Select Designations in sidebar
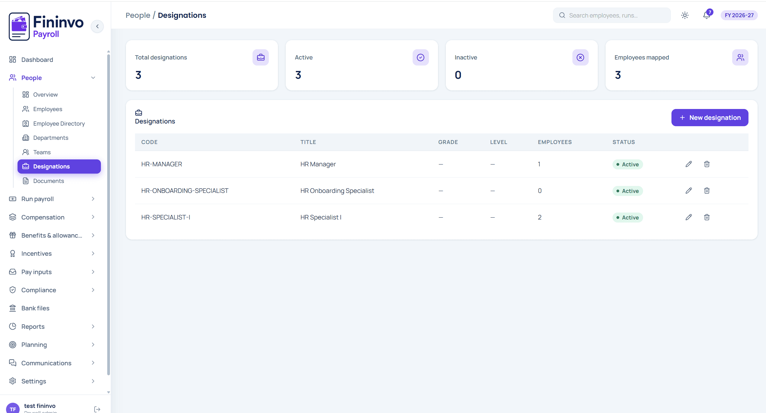 (59, 166)
